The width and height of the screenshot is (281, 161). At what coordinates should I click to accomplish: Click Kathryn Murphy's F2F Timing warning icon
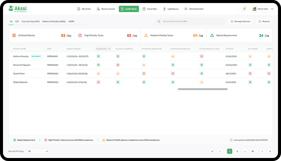pyautogui.click(x=250, y=56)
